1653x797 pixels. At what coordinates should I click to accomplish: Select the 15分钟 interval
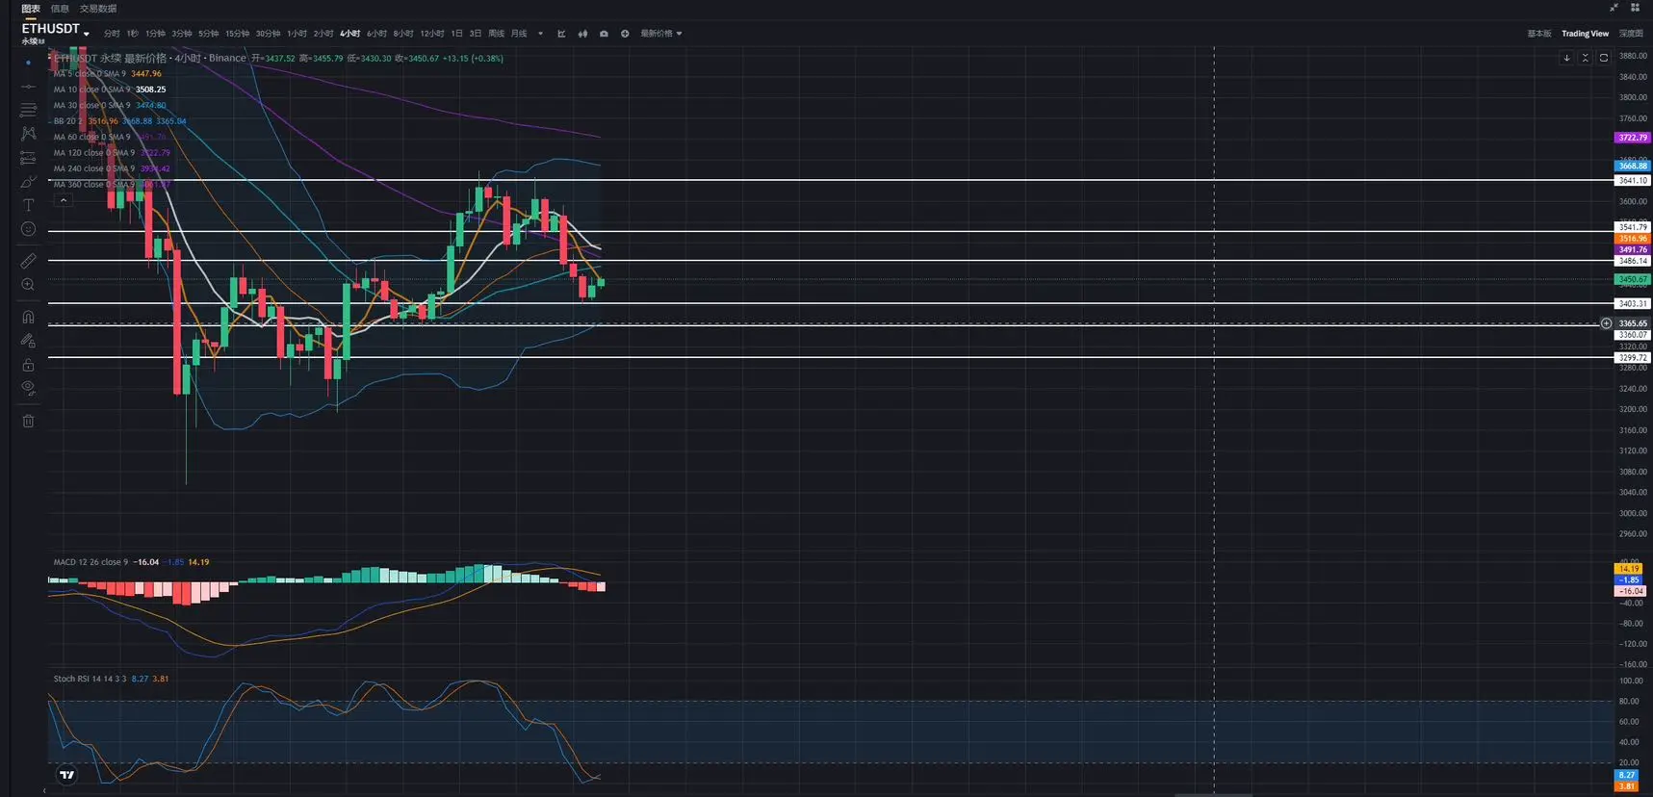[x=237, y=34]
